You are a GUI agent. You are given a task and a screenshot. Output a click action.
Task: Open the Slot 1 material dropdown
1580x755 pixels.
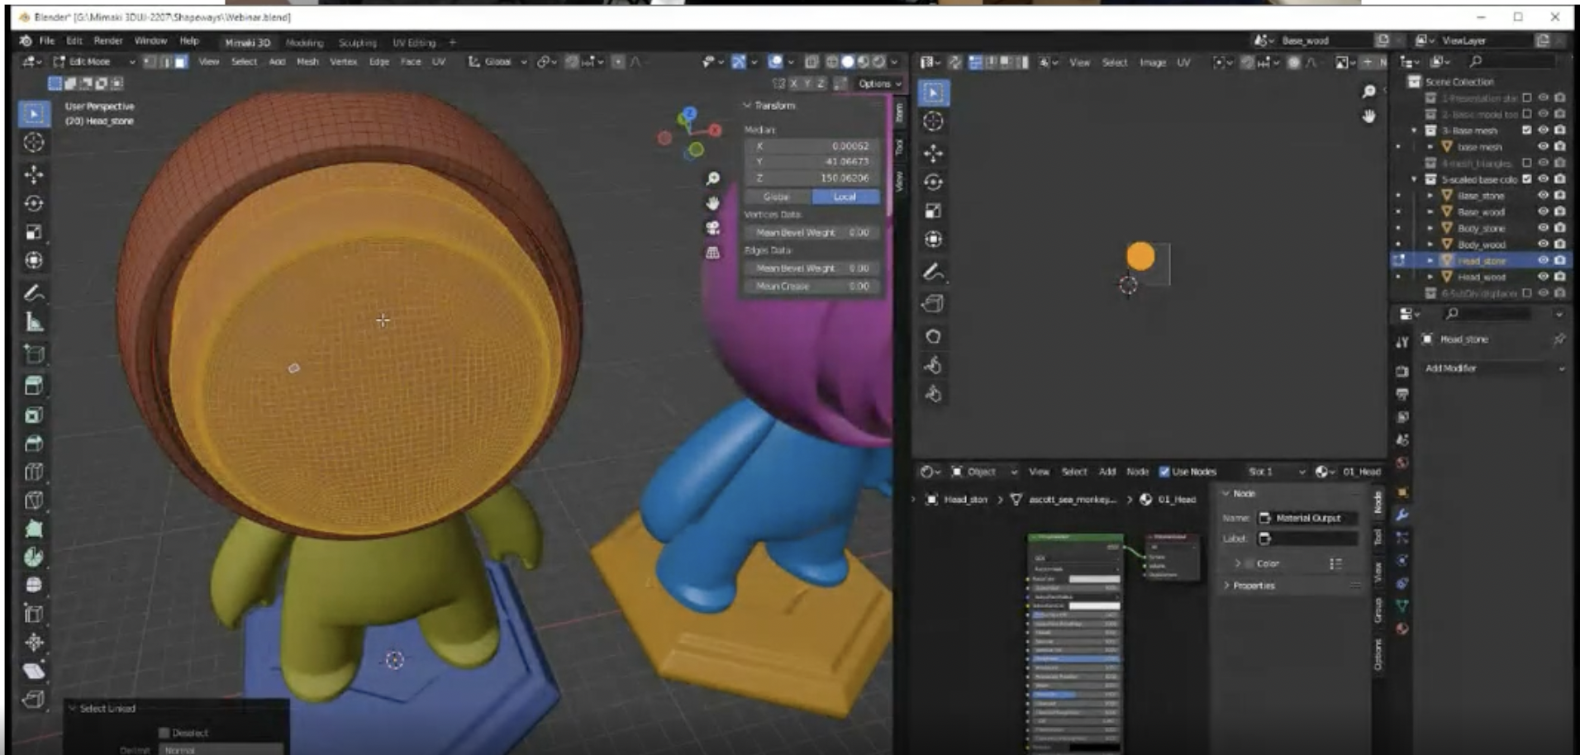[x=1276, y=472]
